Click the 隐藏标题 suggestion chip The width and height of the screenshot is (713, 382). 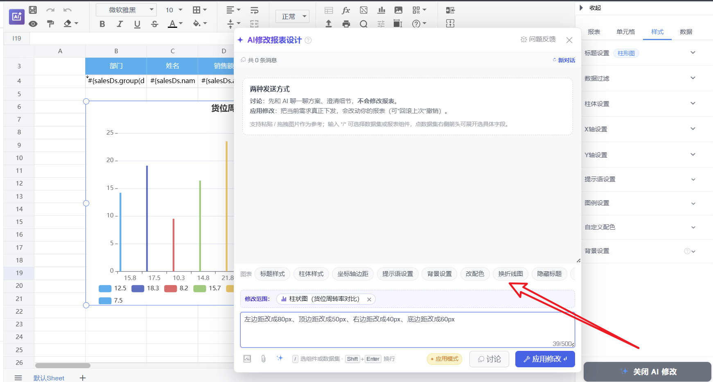[x=549, y=274]
